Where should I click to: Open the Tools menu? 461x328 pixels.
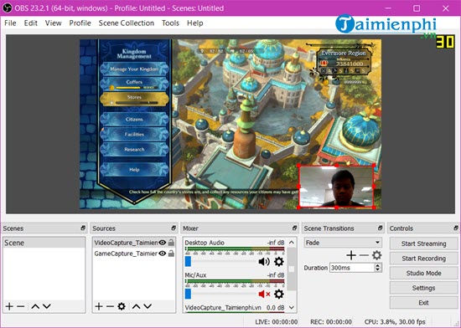(170, 23)
